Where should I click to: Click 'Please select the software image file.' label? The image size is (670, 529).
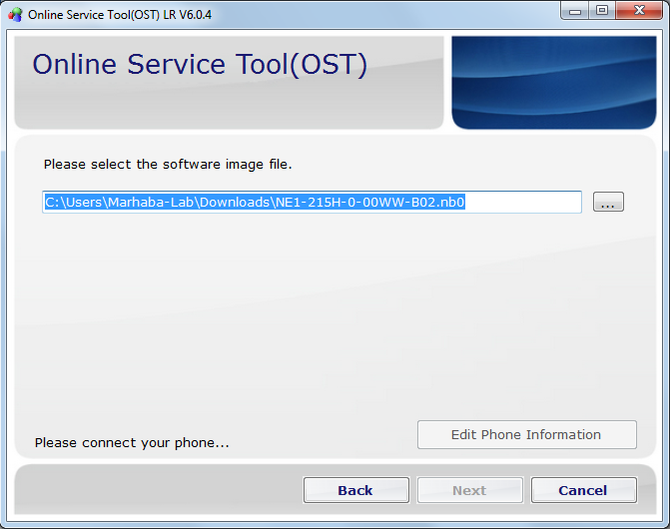[168, 165]
